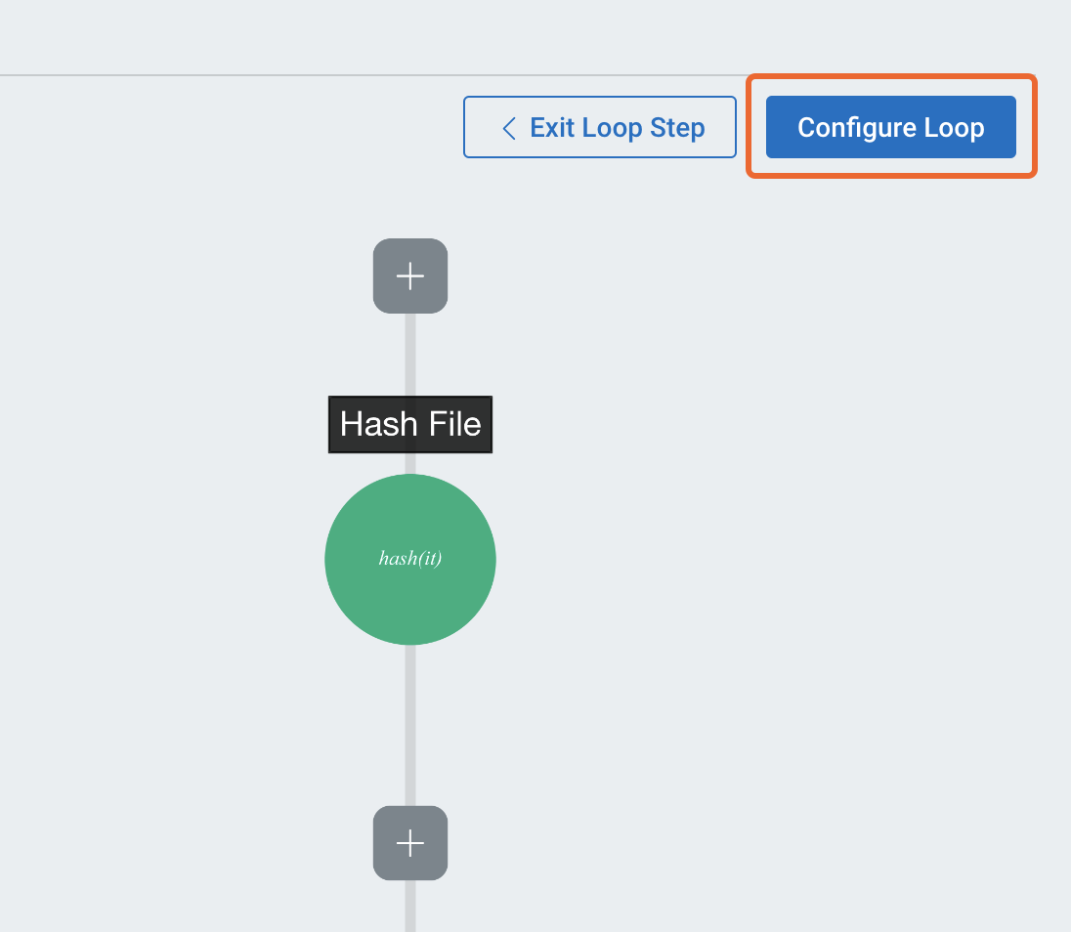Click connector line between top plus and Hash File
This screenshot has width=1071, height=932.
coord(410,354)
